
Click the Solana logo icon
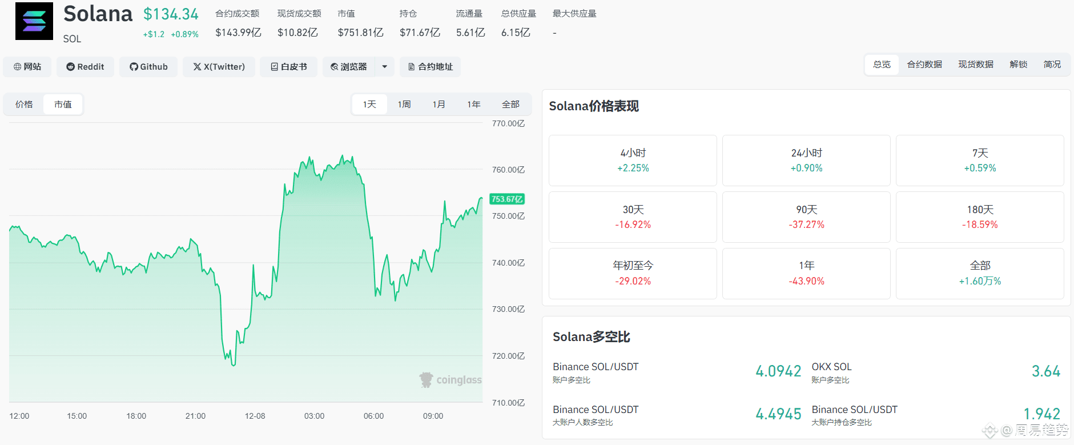pyautogui.click(x=34, y=21)
